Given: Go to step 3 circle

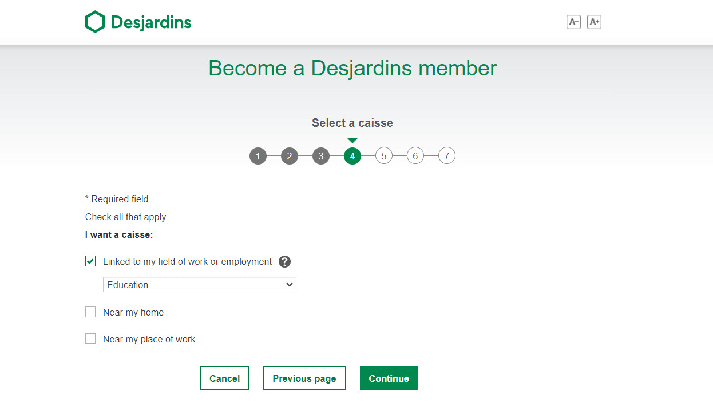Looking at the screenshot, I should [321, 156].
